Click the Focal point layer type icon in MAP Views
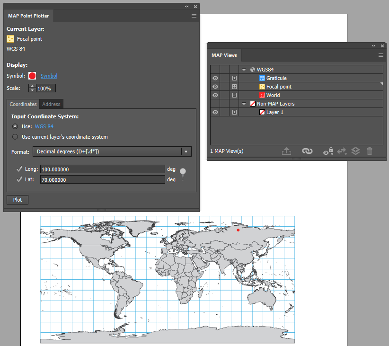This screenshot has width=389, height=346. tap(262, 87)
